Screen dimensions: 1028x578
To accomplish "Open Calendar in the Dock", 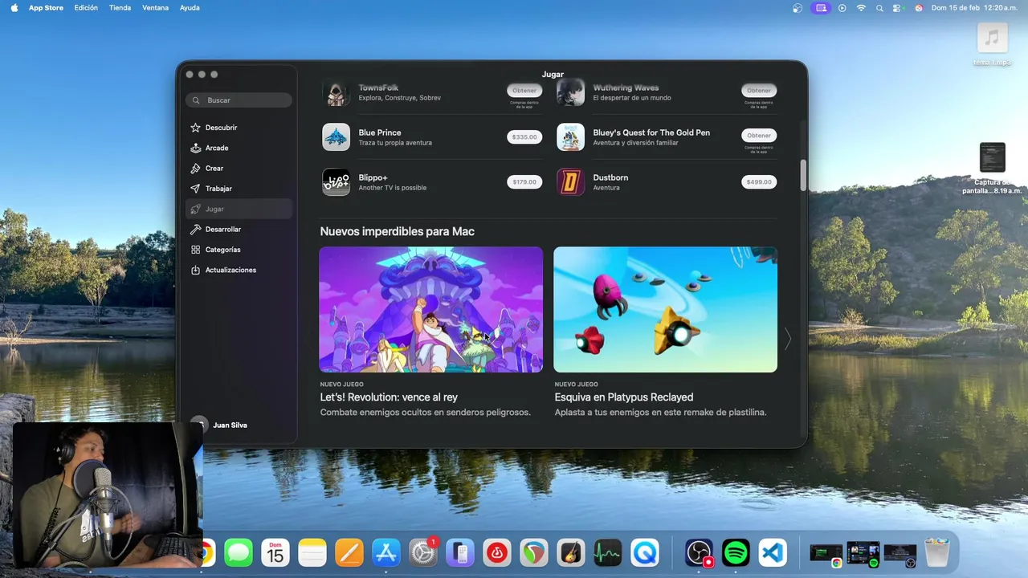I will pyautogui.click(x=275, y=552).
